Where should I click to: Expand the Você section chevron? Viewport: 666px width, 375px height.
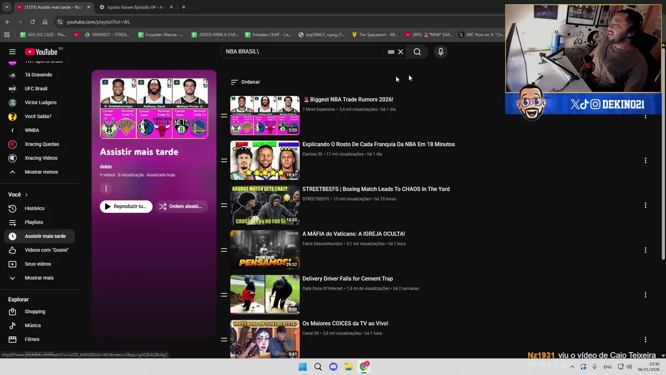point(26,195)
